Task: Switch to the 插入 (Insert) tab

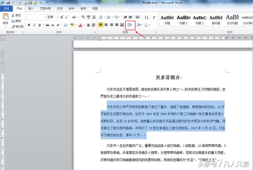Action: click(x=31, y=9)
